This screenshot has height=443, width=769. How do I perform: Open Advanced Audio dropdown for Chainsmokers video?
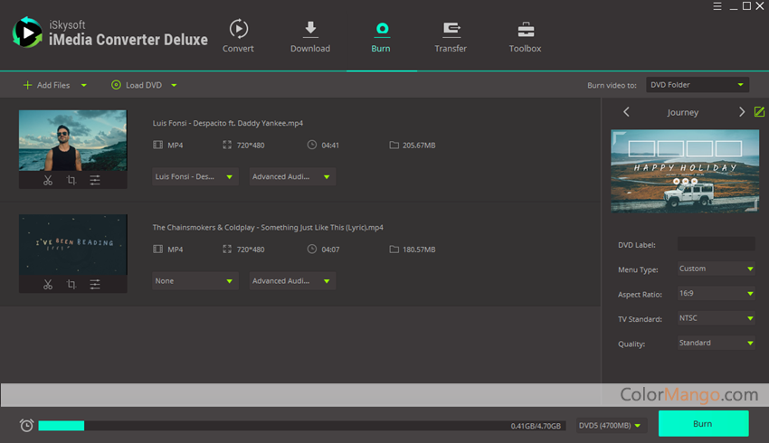[292, 281]
